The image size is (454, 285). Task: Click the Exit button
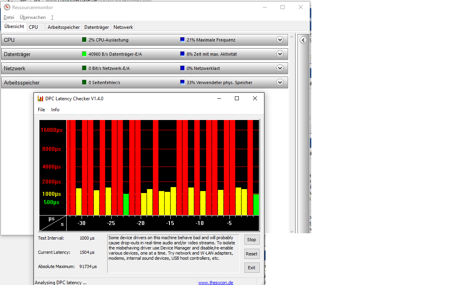tap(251, 268)
